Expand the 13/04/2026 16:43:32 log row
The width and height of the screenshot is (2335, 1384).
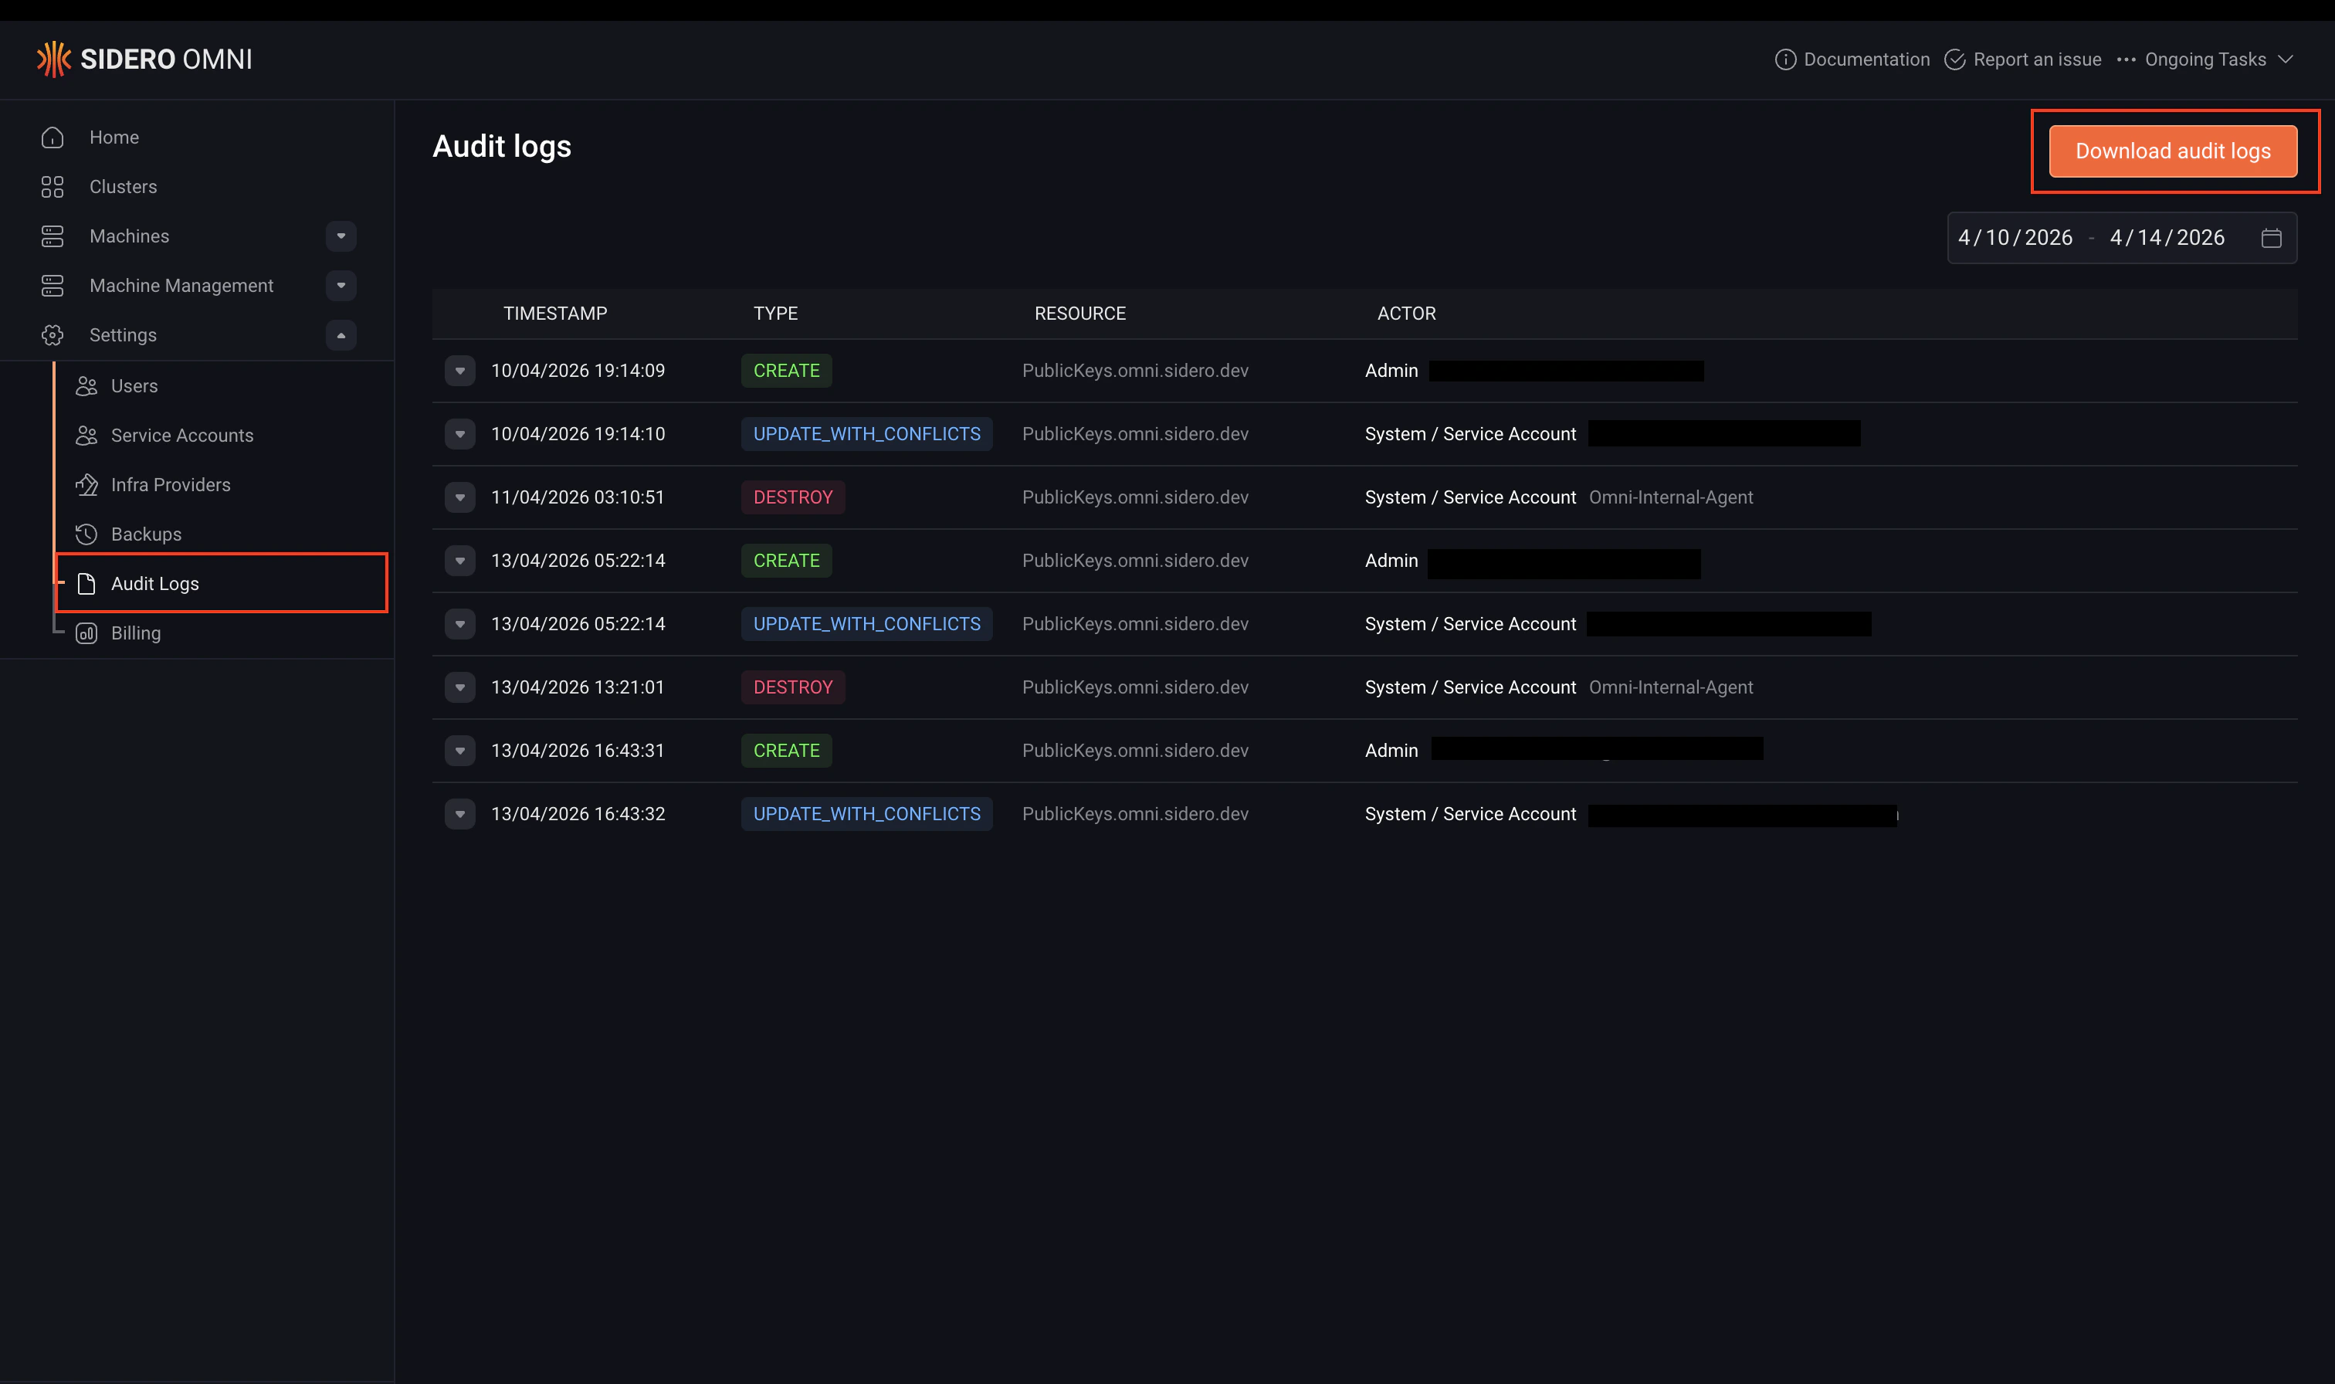click(459, 814)
